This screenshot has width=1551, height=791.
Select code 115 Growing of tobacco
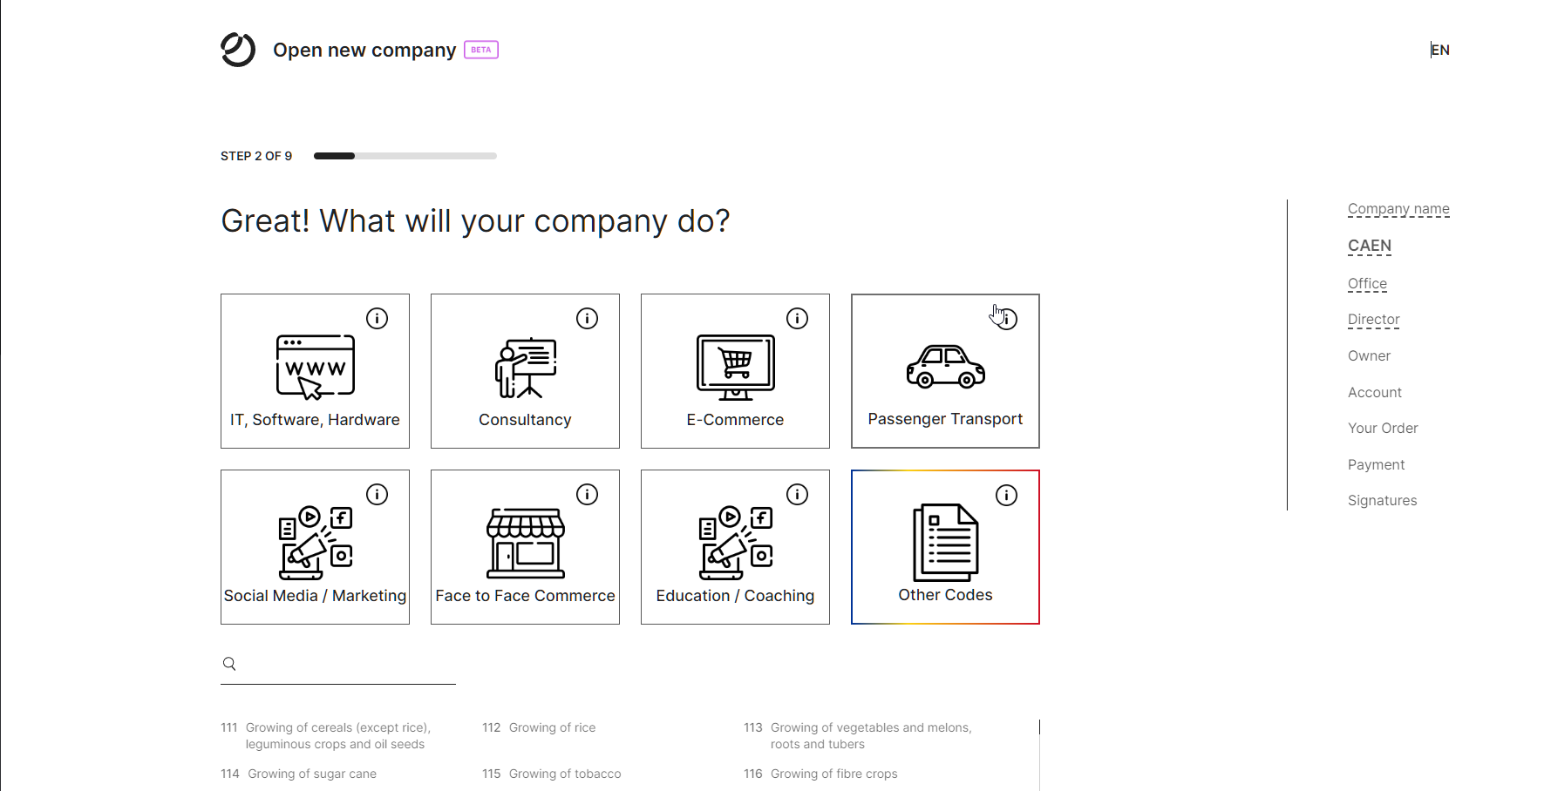564,774
